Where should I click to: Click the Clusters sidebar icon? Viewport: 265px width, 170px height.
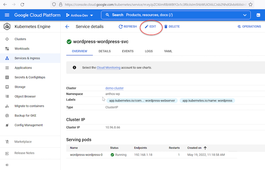7,39
